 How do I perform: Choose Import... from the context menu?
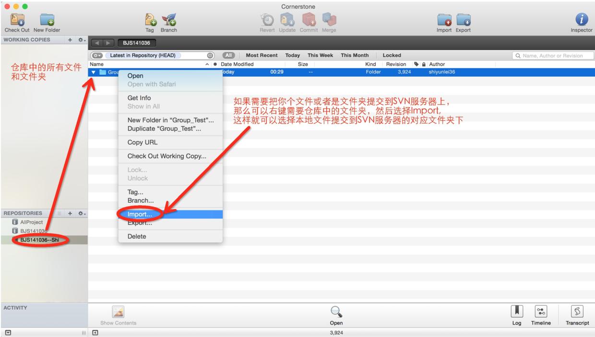[x=140, y=214]
